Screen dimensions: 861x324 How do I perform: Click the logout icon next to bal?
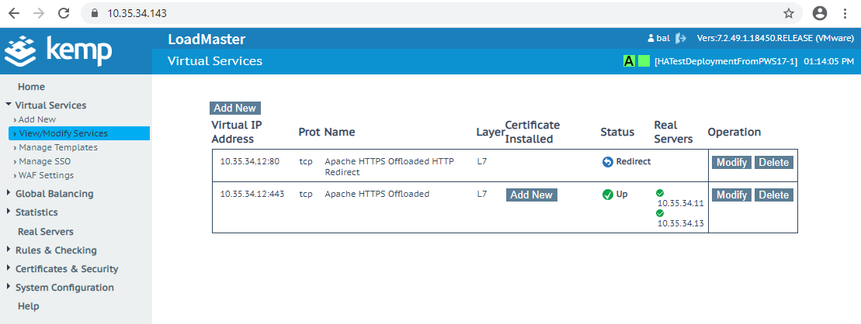pyautogui.click(x=681, y=39)
